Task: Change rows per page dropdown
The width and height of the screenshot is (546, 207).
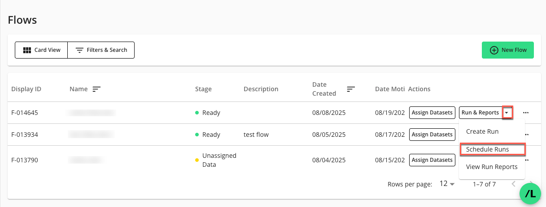Action: tap(447, 184)
